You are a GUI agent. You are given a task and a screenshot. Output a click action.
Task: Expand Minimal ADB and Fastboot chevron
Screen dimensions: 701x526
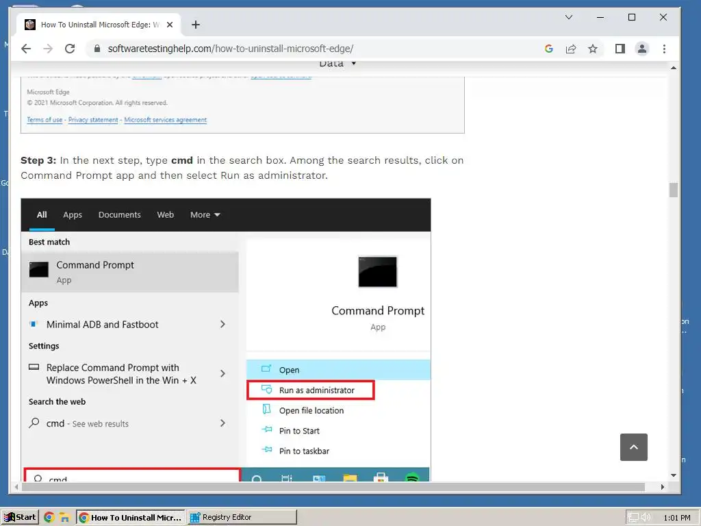point(222,324)
